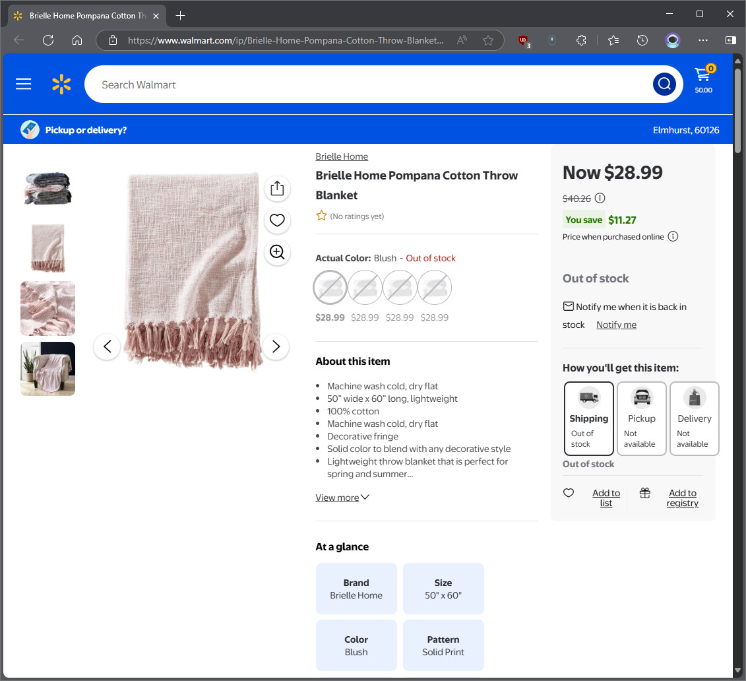Go to previous product image arrow
Image resolution: width=746 pixels, height=681 pixels.
[x=107, y=346]
